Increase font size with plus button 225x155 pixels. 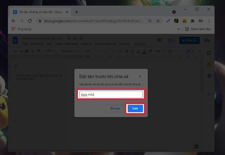click(120, 51)
